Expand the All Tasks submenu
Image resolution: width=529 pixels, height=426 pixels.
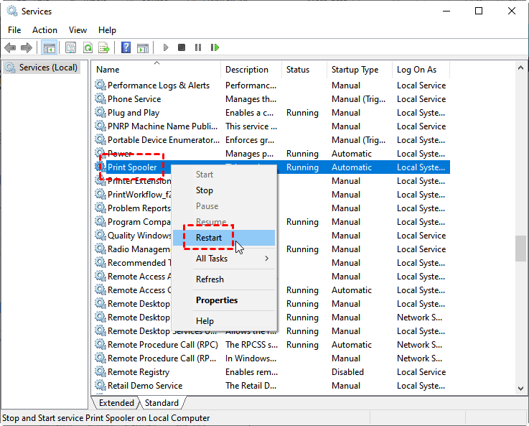tap(224, 259)
